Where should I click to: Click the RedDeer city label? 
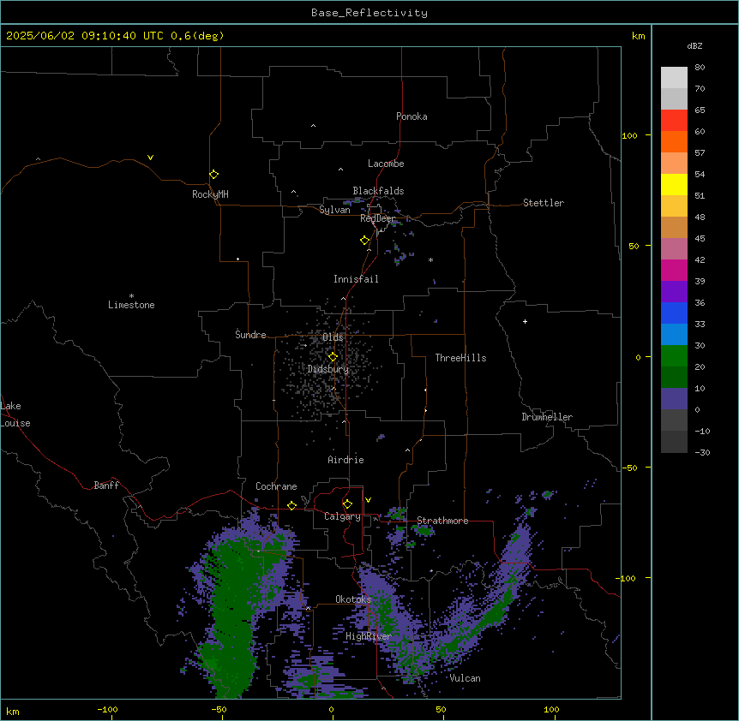coord(377,218)
